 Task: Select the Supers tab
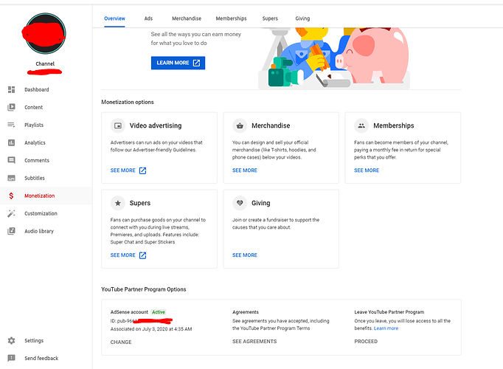tap(270, 18)
